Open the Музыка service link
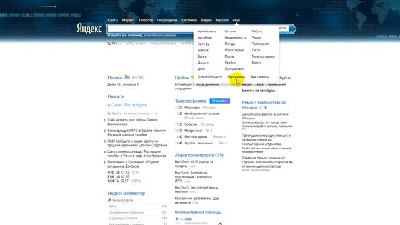This screenshot has width=400, height=225. [x=222, y=20]
